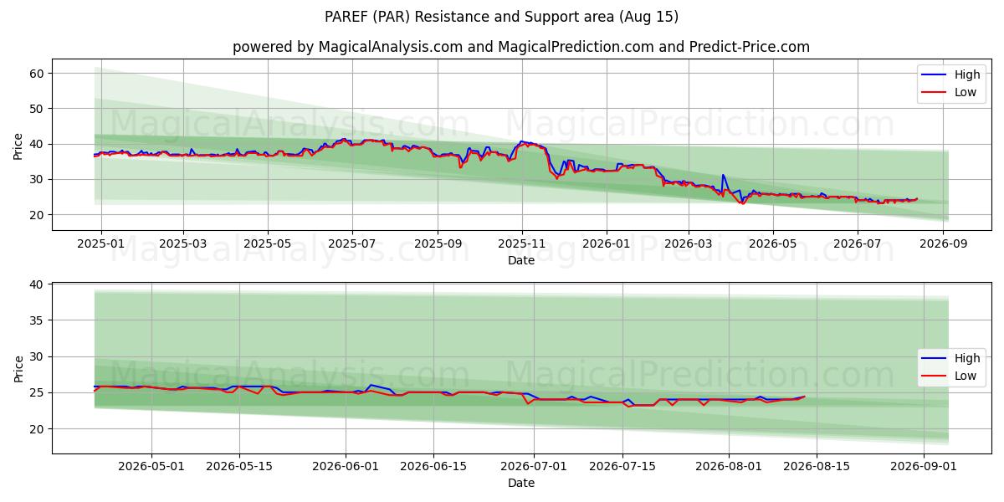Viewport: 1004px width, 502px height.
Task: Click the '2026-06-15' date tick
Action: coord(433,468)
